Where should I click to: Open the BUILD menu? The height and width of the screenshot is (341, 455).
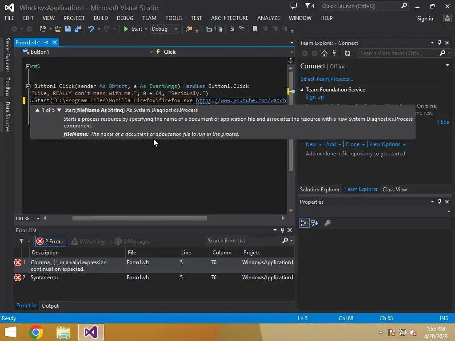pyautogui.click(x=101, y=18)
